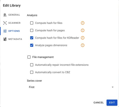Switch to the Scanner tab
Viewport: 119px width, 107px height.
12,23
